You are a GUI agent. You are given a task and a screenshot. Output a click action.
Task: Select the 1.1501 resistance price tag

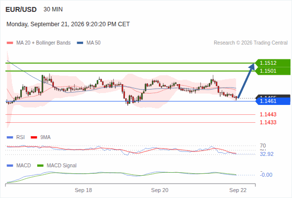pyautogui.click(x=273, y=71)
